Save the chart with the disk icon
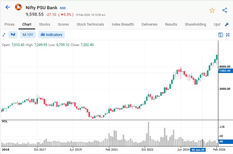The width and height of the screenshot is (233, 154). point(221,35)
